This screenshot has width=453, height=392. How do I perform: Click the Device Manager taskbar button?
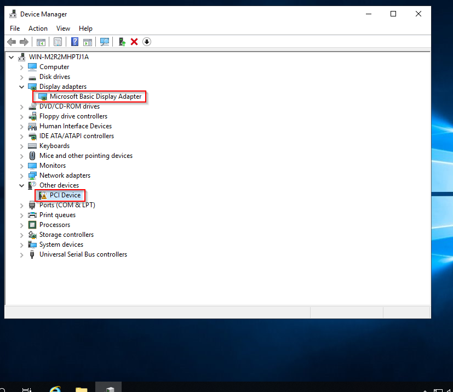tap(108, 388)
